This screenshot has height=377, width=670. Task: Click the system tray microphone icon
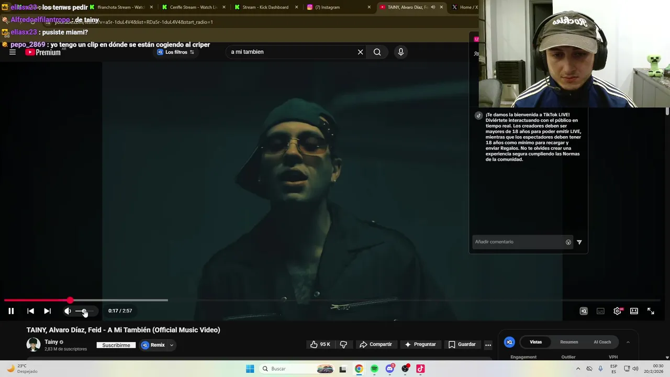600,369
